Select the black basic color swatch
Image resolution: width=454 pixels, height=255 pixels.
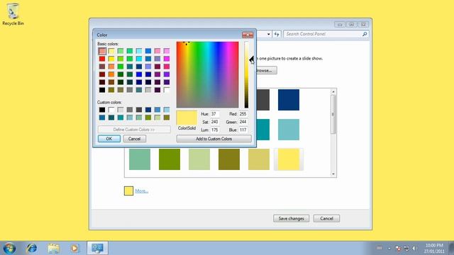pyautogui.click(x=102, y=90)
